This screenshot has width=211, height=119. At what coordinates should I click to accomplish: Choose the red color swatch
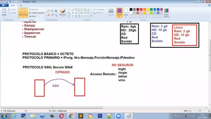click(141, 9)
